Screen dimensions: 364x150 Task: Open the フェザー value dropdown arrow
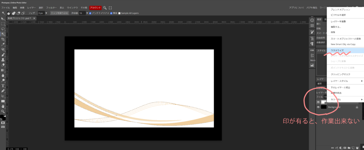(47, 13)
